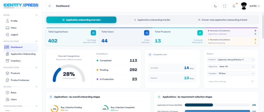Switch to Owner-wise application onboarding tracker tab
Image resolution: width=264 pixels, height=112 pixels.
(x=222, y=20)
